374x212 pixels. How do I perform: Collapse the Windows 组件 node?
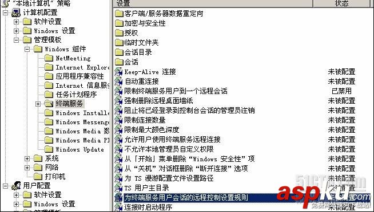click(x=27, y=49)
